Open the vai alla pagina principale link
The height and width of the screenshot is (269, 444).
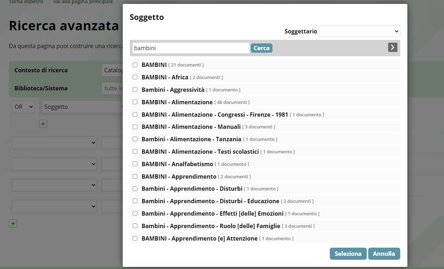pos(83,2)
